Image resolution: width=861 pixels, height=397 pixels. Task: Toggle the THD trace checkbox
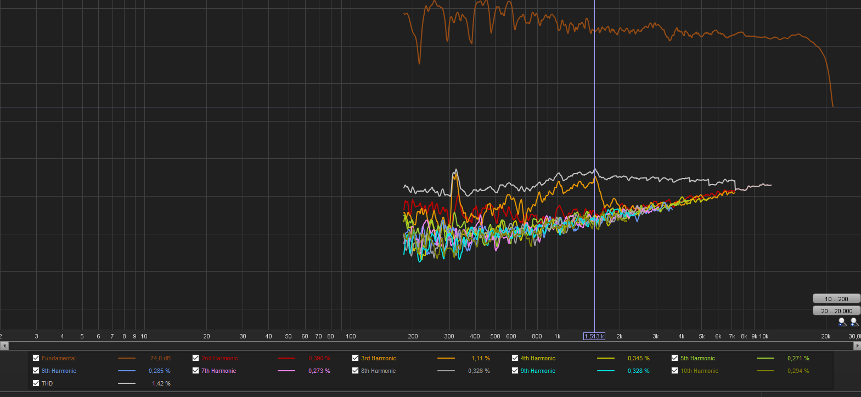(x=36, y=383)
